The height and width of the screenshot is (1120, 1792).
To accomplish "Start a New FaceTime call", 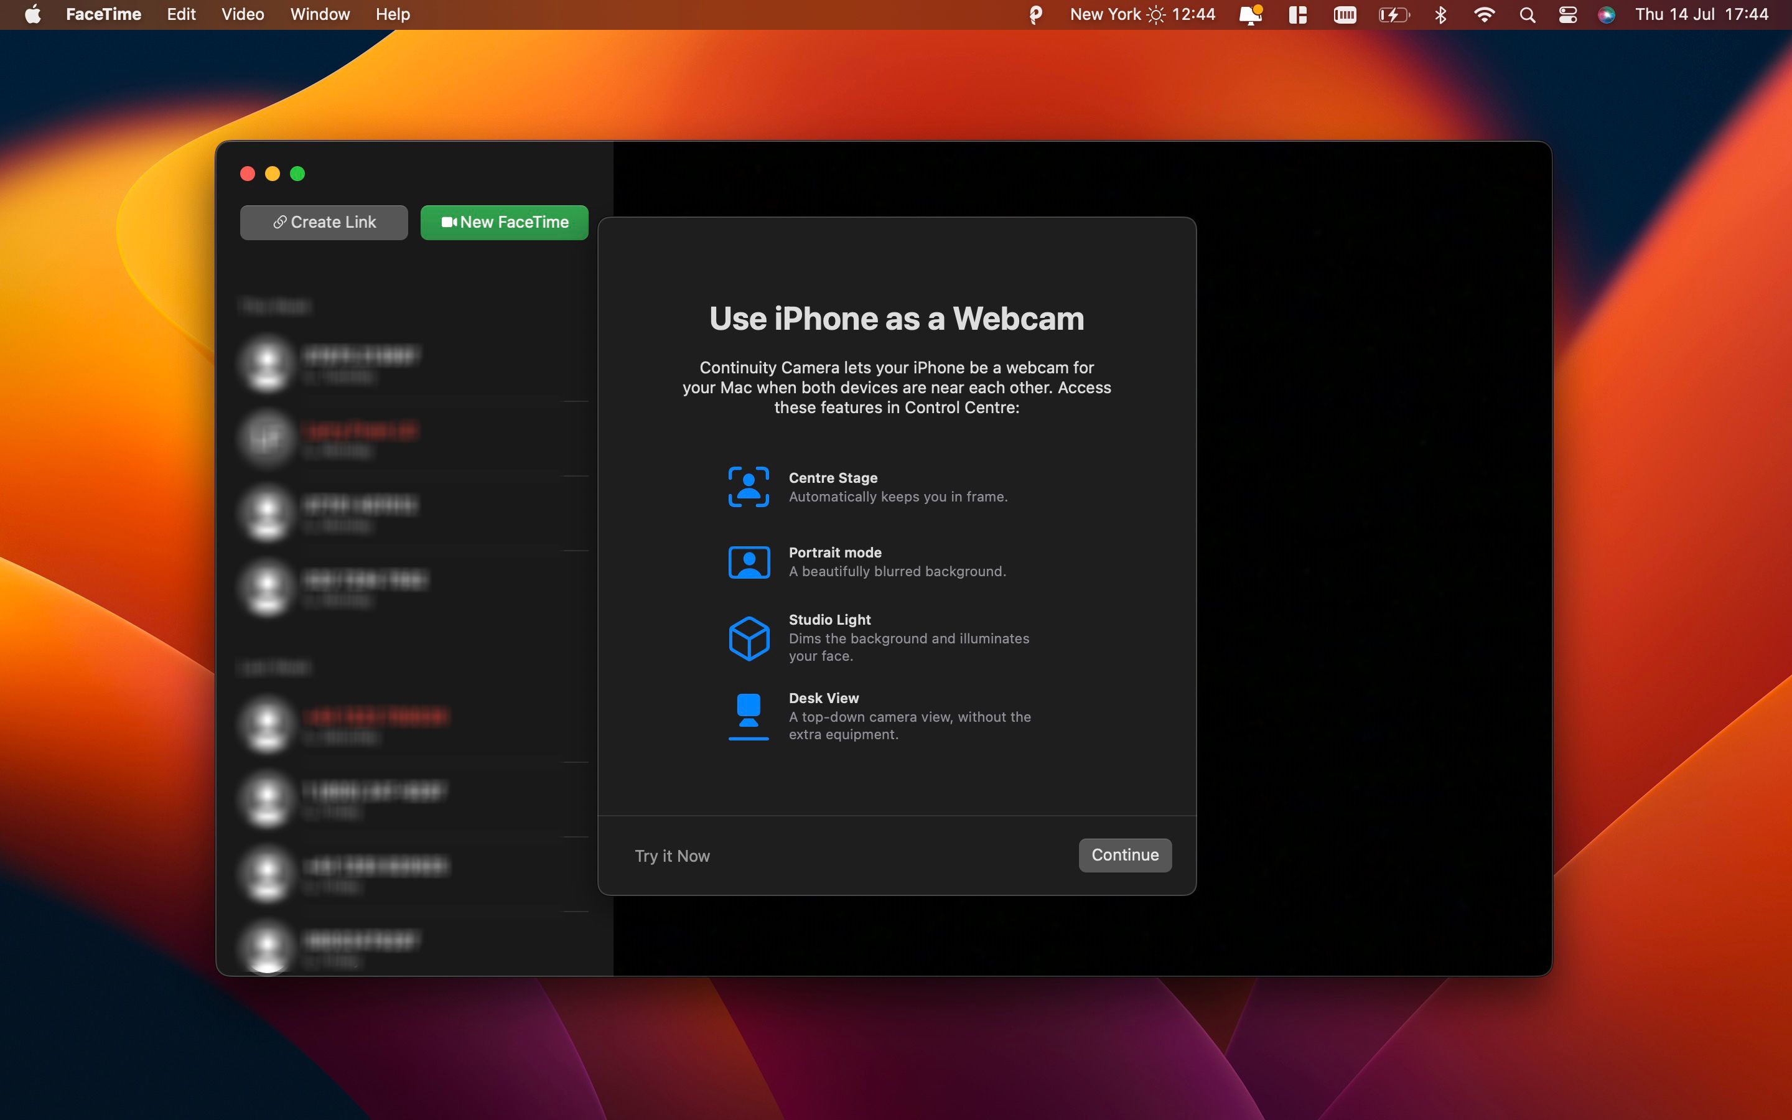I will tap(504, 222).
